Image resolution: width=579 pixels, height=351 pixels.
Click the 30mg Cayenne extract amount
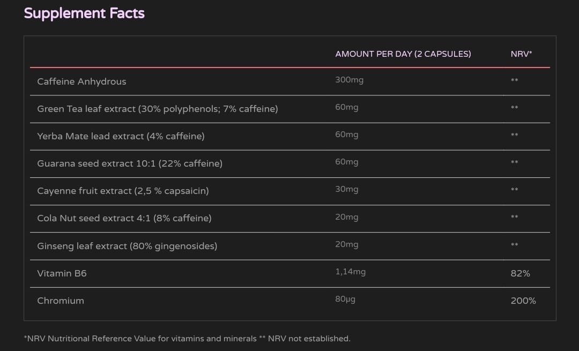click(x=346, y=189)
